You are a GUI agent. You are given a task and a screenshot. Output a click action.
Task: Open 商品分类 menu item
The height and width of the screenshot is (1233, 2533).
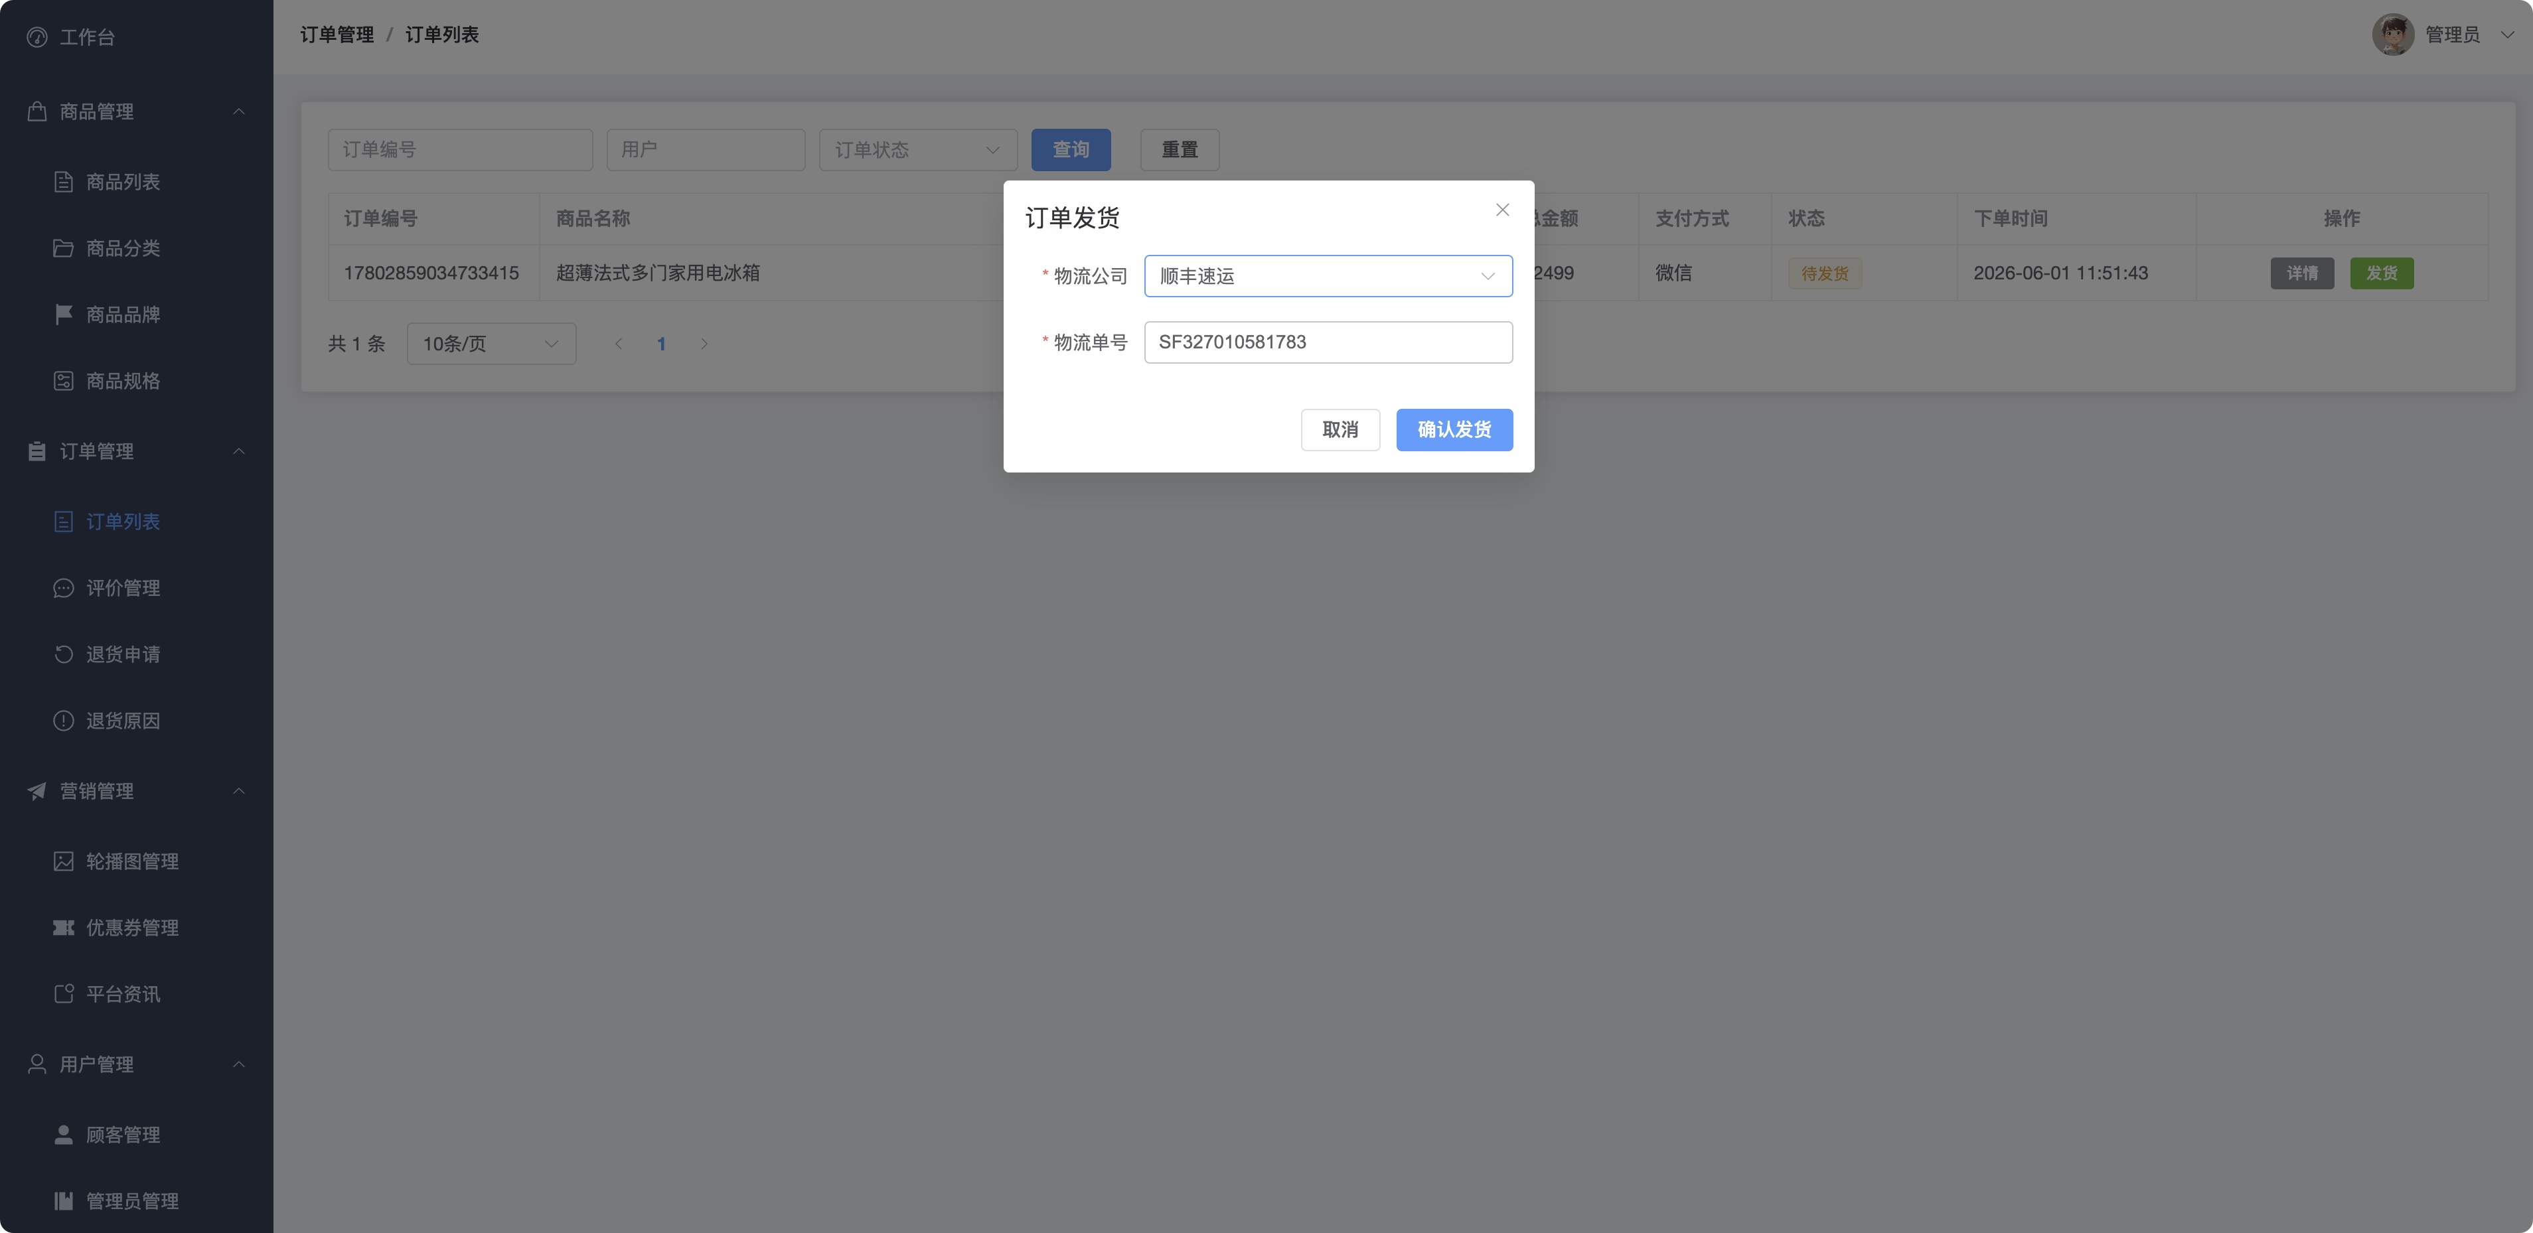point(137,248)
